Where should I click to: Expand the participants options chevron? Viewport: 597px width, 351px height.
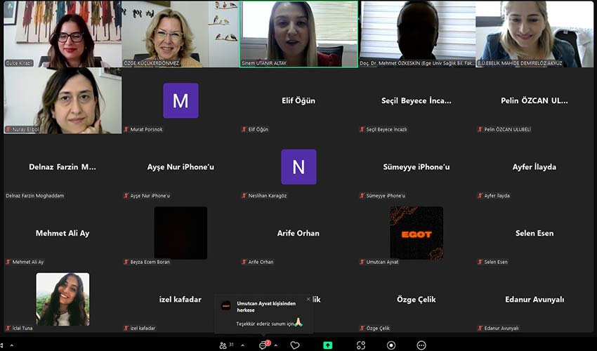pyautogui.click(x=242, y=345)
